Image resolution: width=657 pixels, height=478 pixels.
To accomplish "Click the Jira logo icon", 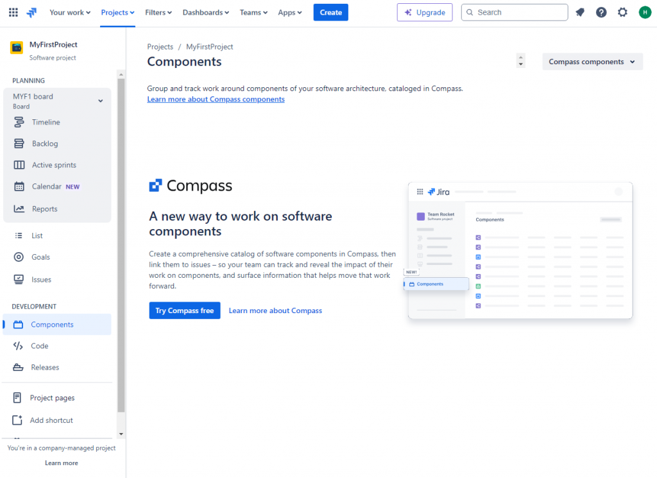I will pos(31,13).
